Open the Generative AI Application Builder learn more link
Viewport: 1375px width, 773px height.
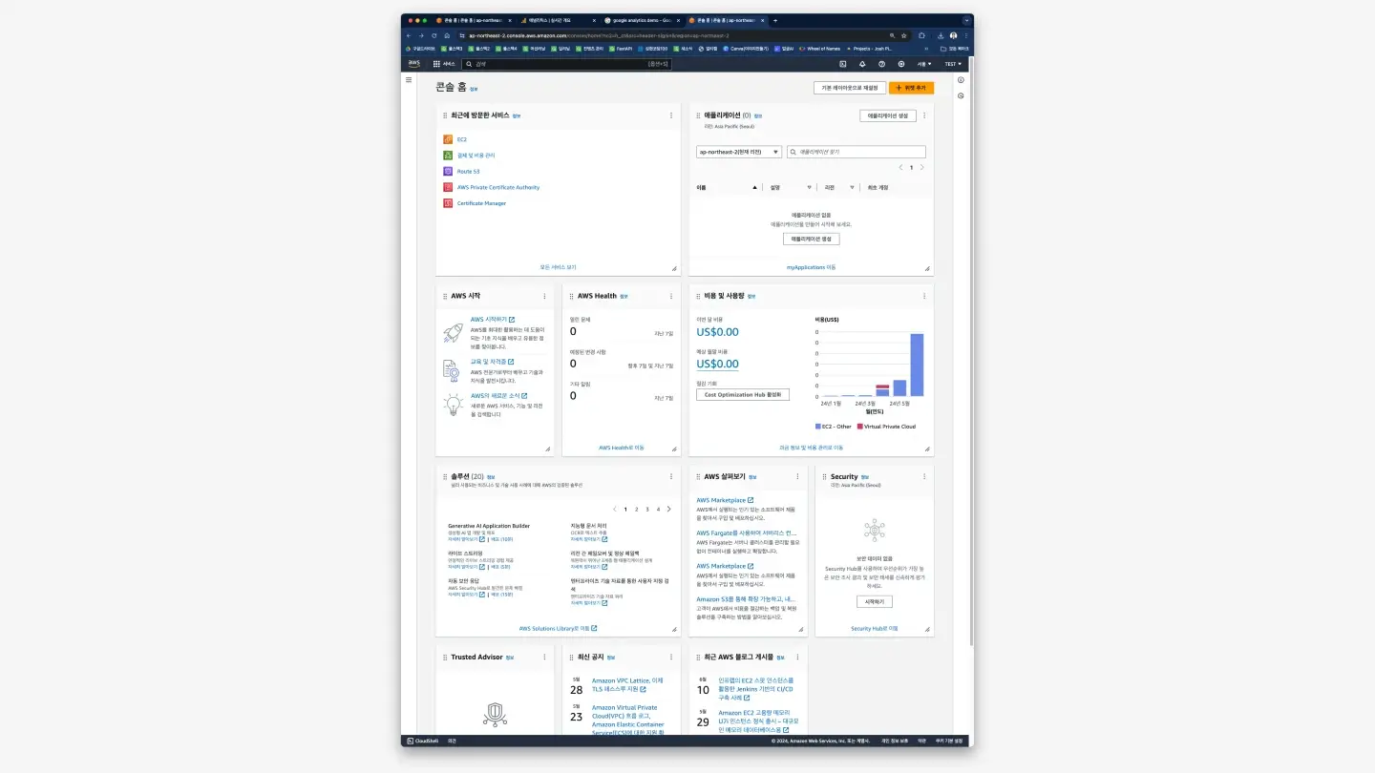coord(467,539)
